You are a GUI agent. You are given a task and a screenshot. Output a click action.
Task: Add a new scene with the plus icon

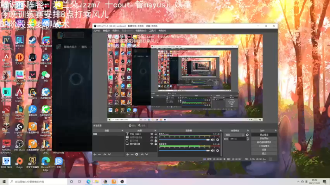[95, 155]
